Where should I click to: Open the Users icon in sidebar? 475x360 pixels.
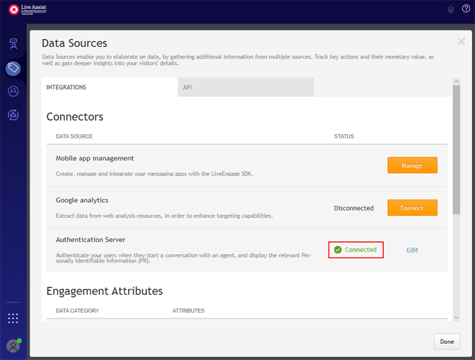[x=13, y=91]
